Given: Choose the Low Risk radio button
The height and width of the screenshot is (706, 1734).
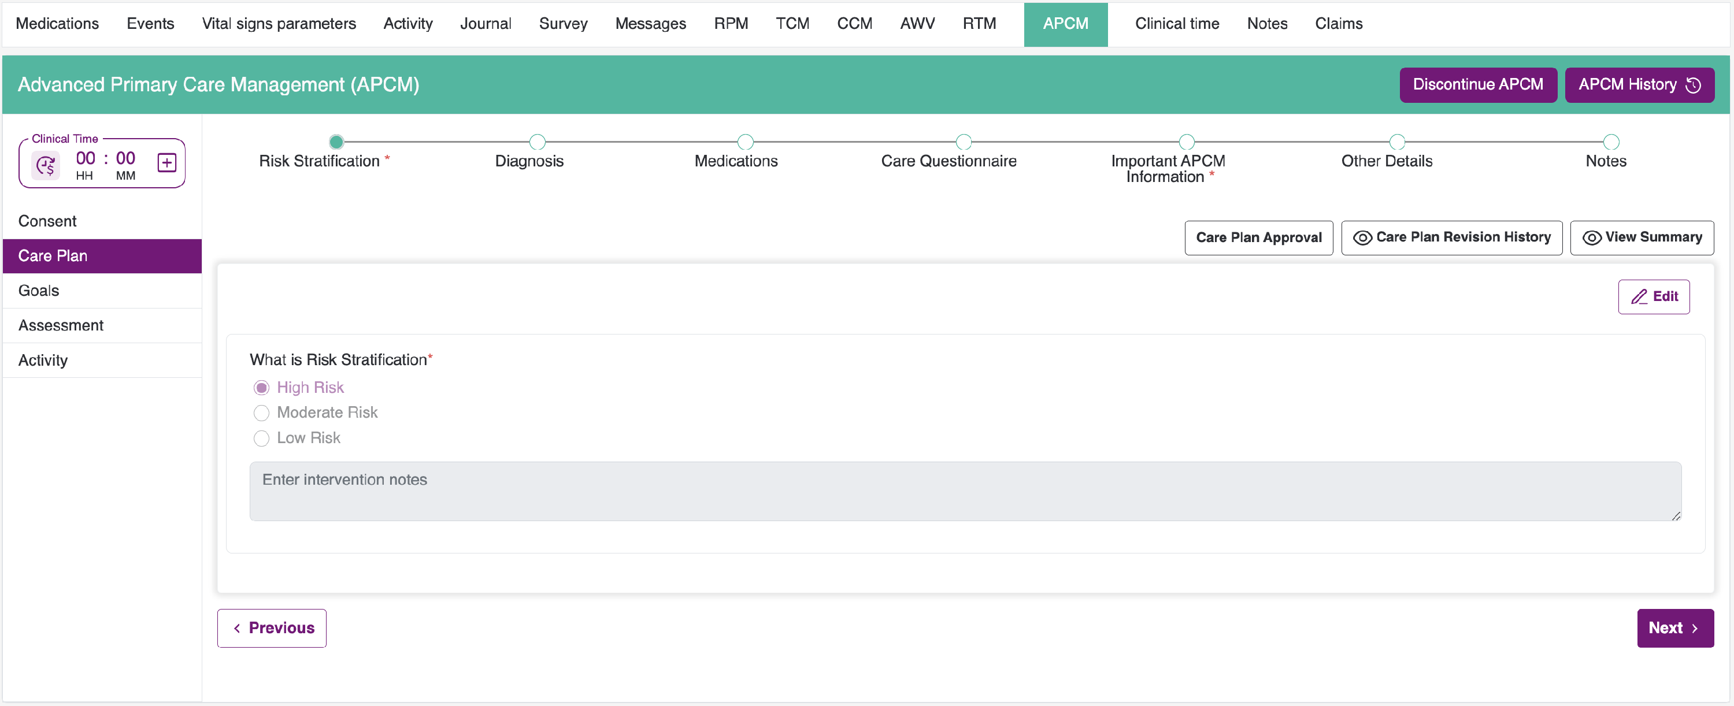Looking at the screenshot, I should (261, 438).
